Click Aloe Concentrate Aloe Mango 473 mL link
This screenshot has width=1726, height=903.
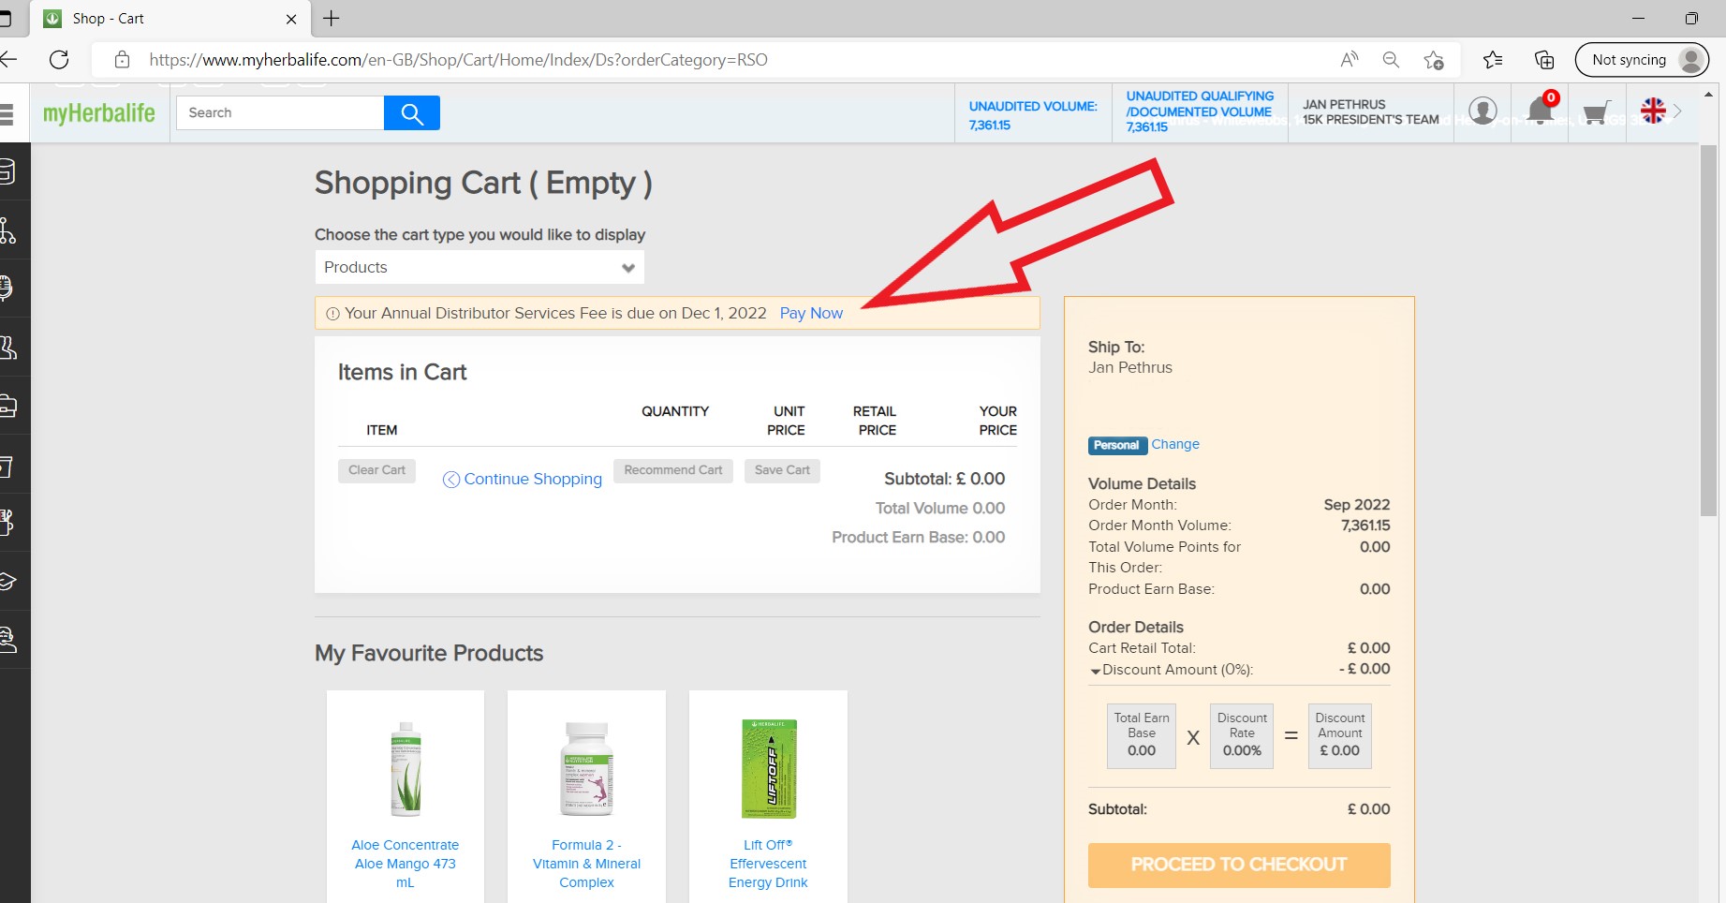406,864
